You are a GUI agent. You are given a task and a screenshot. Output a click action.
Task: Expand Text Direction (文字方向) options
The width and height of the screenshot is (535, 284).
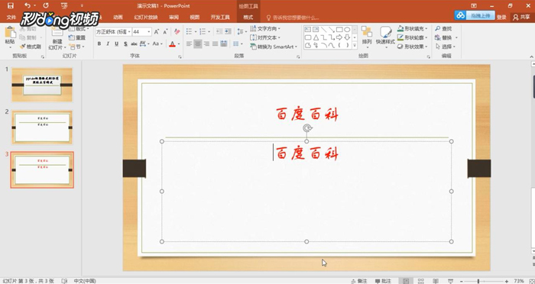click(265, 29)
